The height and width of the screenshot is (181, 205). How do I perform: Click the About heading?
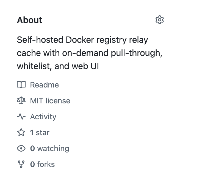pyautogui.click(x=29, y=20)
